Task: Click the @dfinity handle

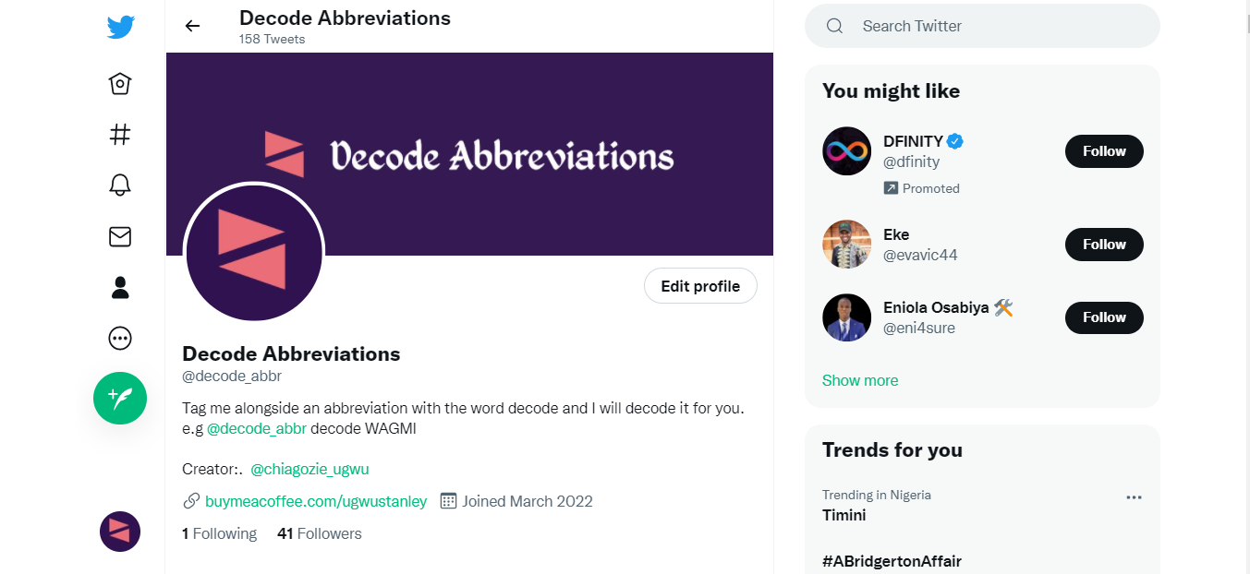Action: click(911, 161)
